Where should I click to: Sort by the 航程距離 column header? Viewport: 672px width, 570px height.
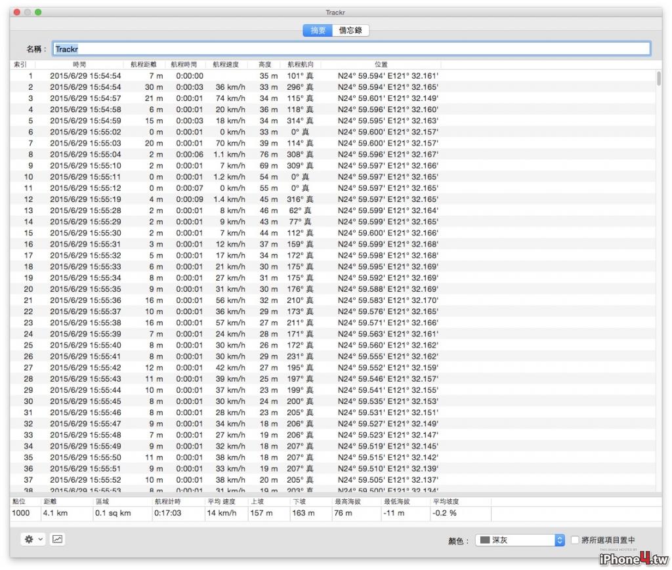pyautogui.click(x=144, y=64)
